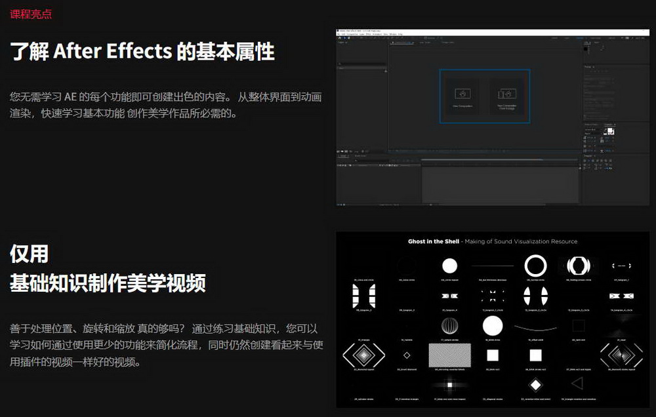Click nested diamond shape left of small diamond
The height and width of the screenshot is (417, 656).
point(364,355)
